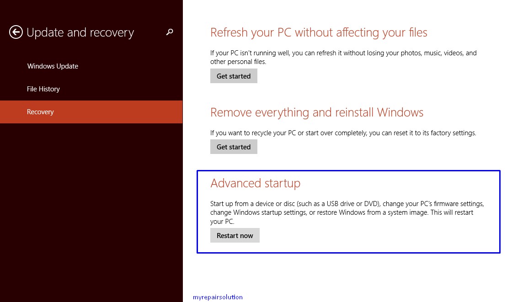Viewport: 523px width, 302px height.
Task: Click the refresh description text about personal files
Action: [343, 57]
